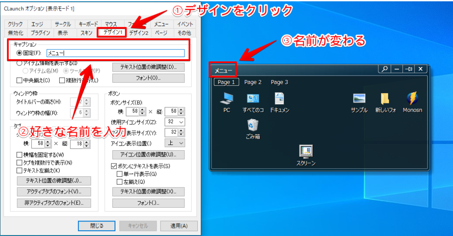The image size is (453, 236).
Task: Select Page 1 in the launcher
Action: coord(226,82)
